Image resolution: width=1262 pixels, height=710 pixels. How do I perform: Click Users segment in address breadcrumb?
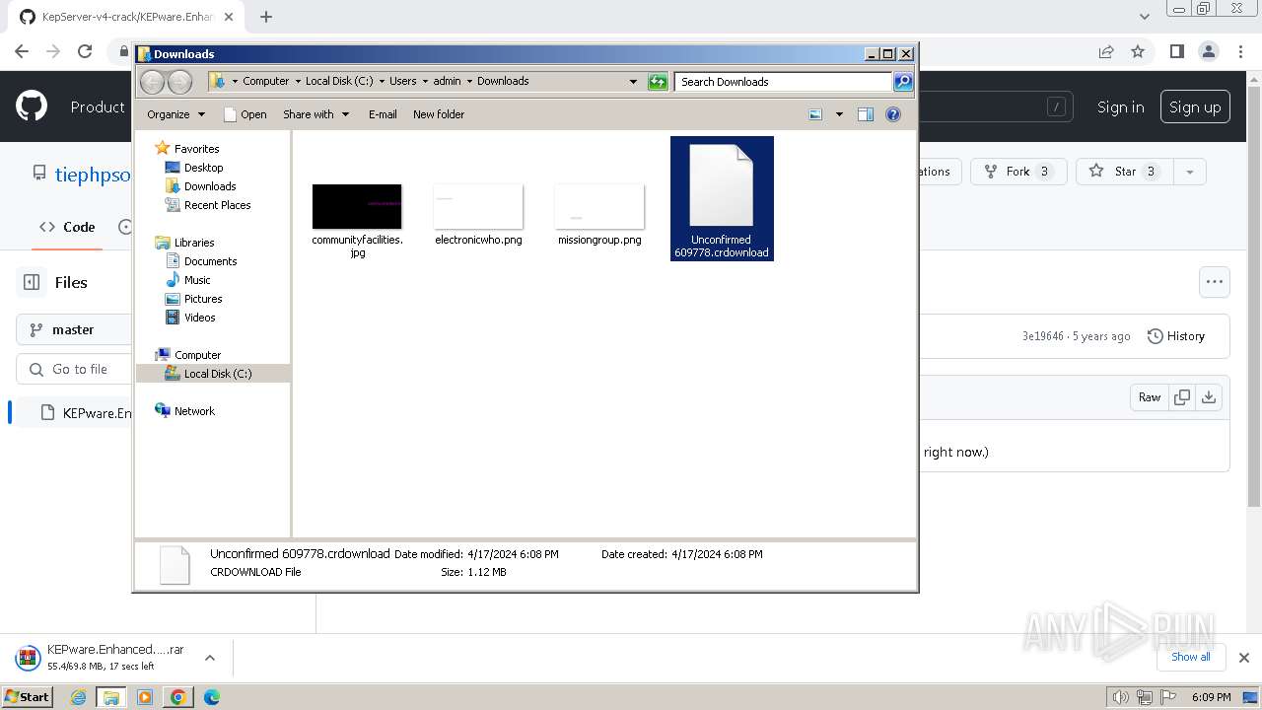[x=402, y=82]
